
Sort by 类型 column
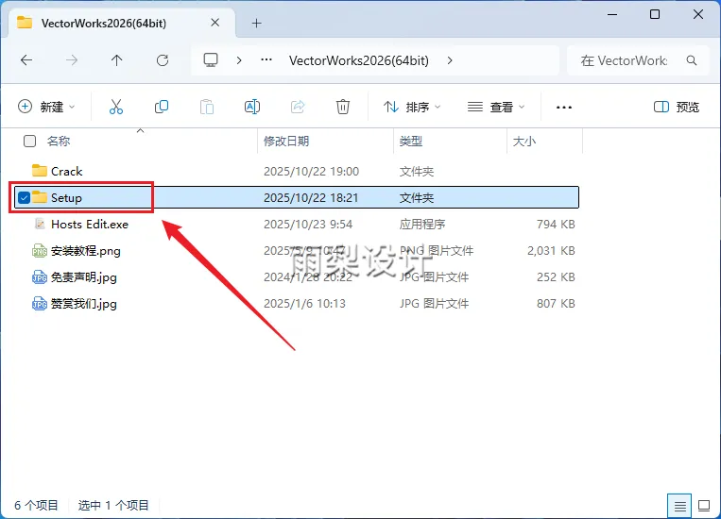point(411,141)
